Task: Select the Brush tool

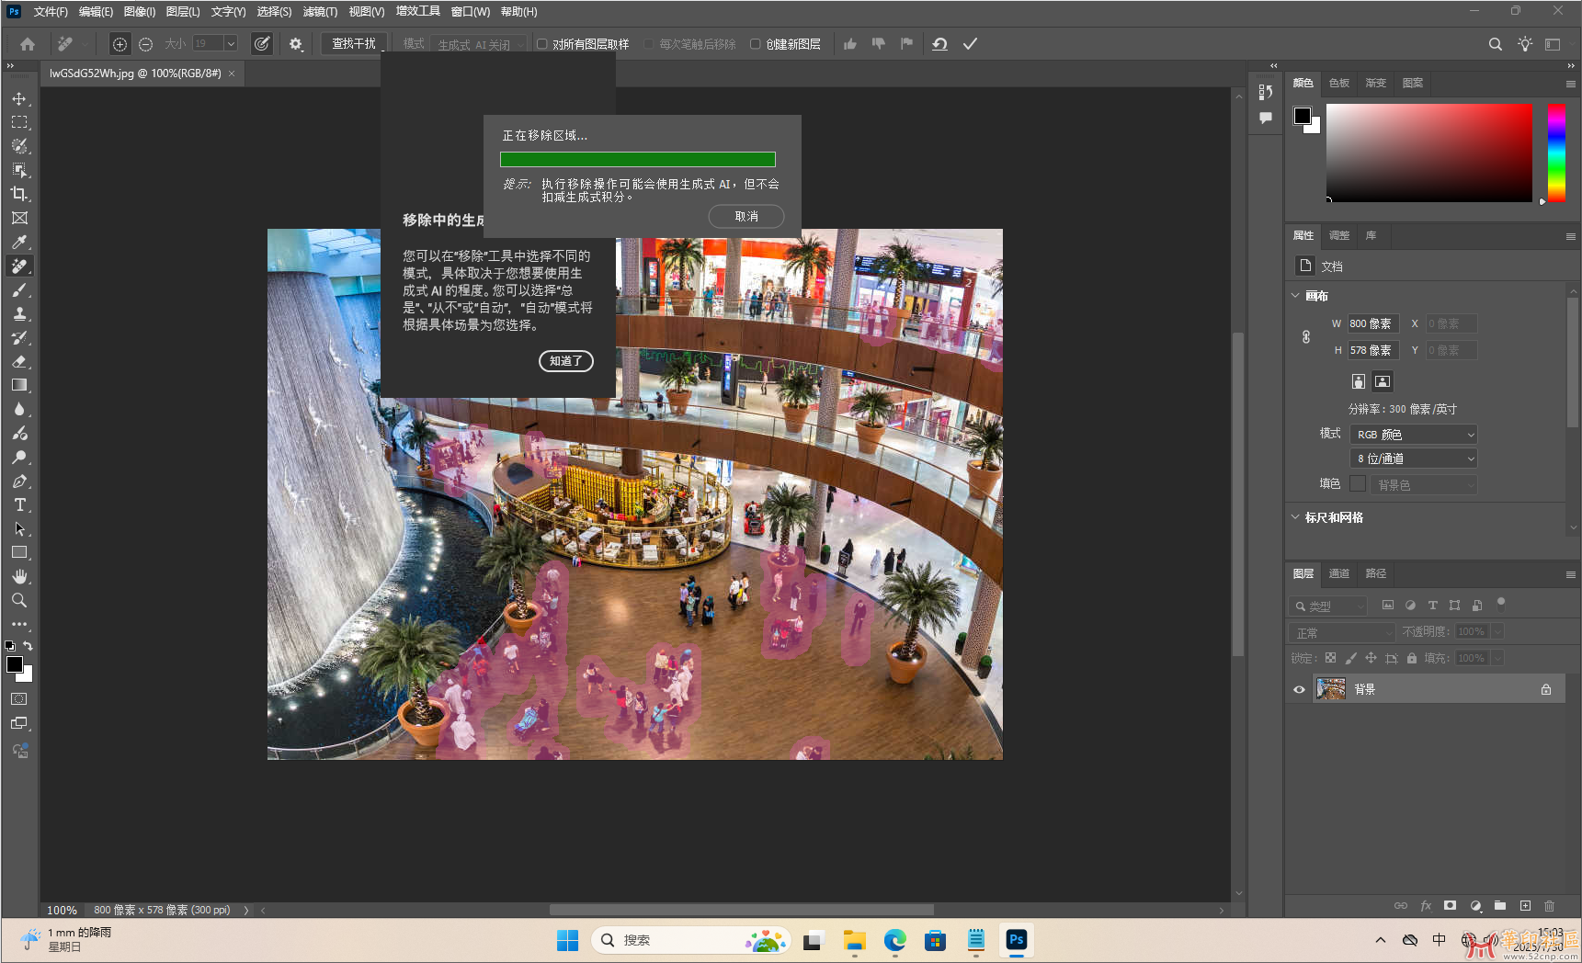Action: (x=19, y=289)
